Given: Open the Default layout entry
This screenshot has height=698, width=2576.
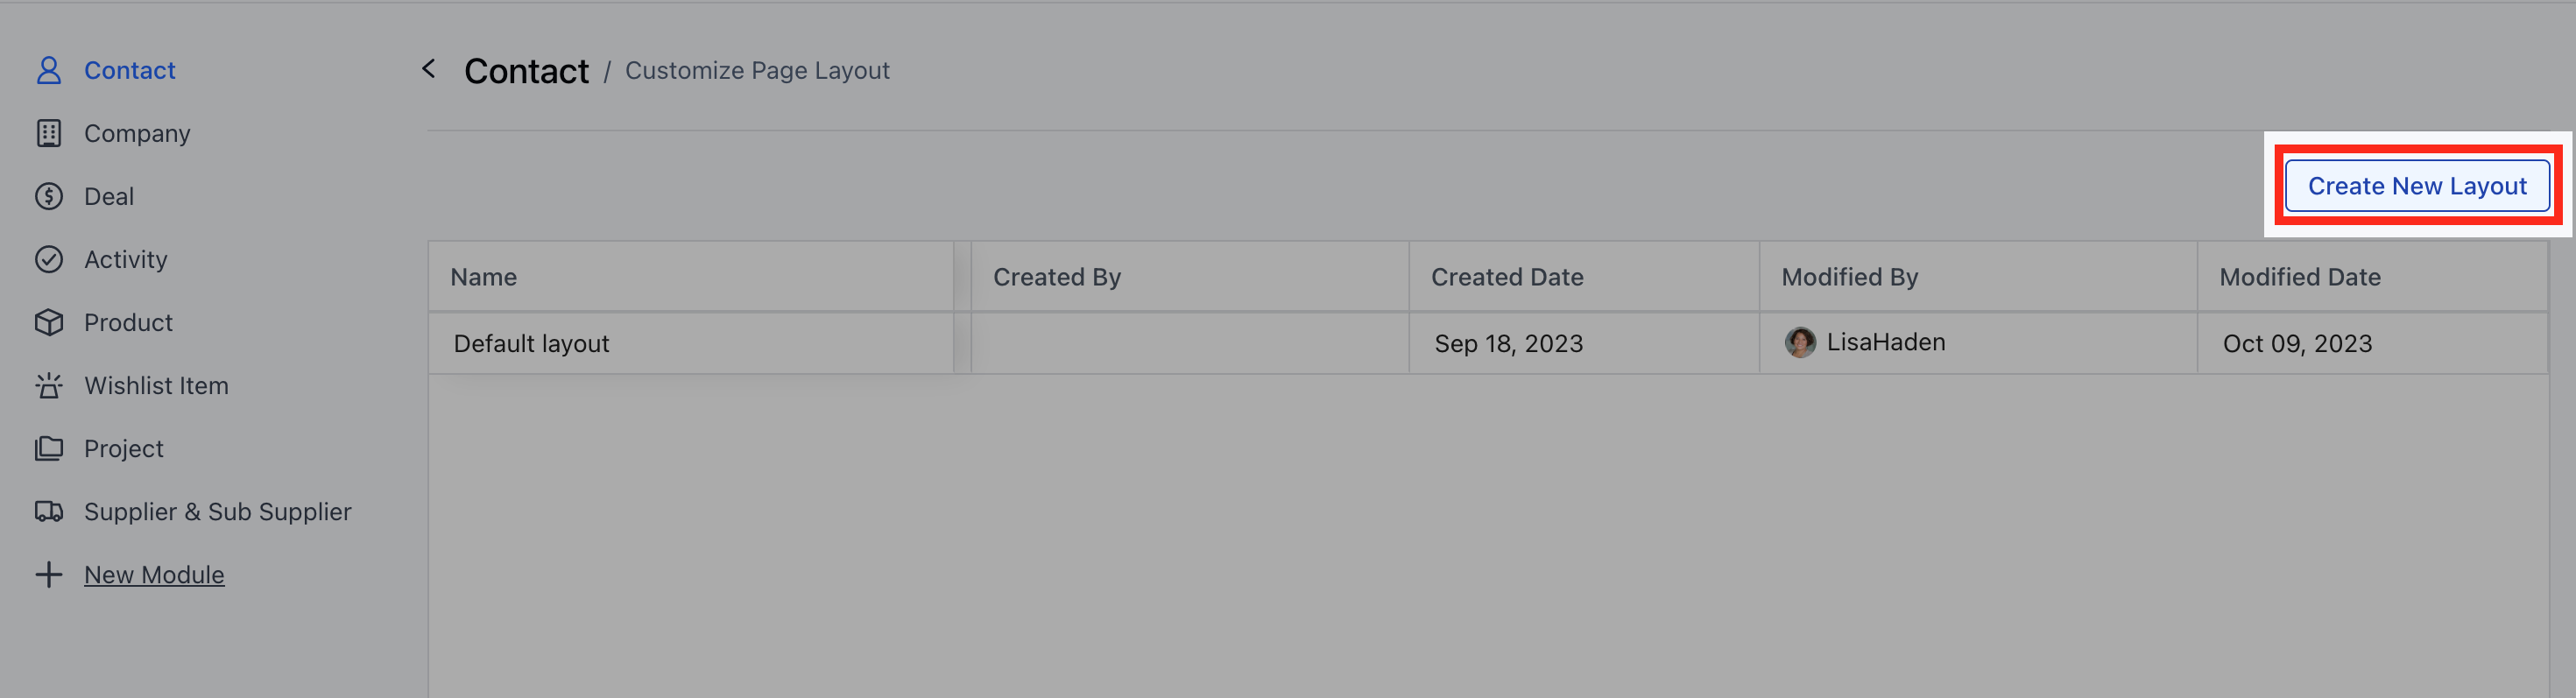Looking at the screenshot, I should (x=532, y=342).
